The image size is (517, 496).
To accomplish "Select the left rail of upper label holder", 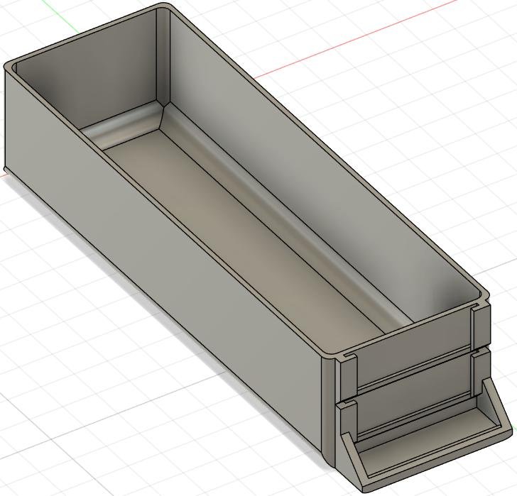I will 348,375.
